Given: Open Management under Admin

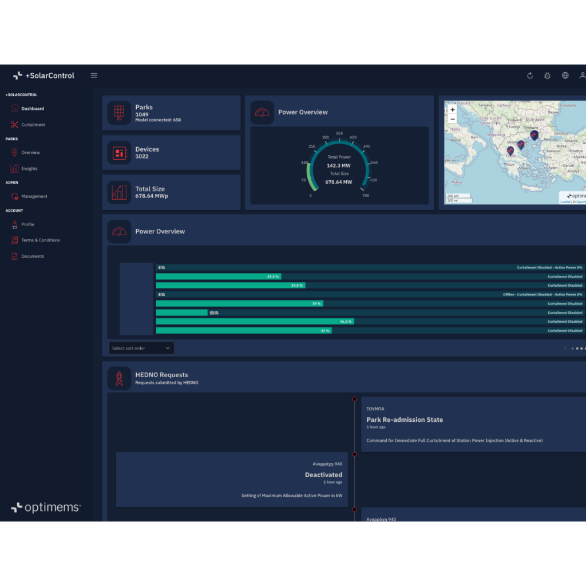Looking at the screenshot, I should click(x=34, y=196).
